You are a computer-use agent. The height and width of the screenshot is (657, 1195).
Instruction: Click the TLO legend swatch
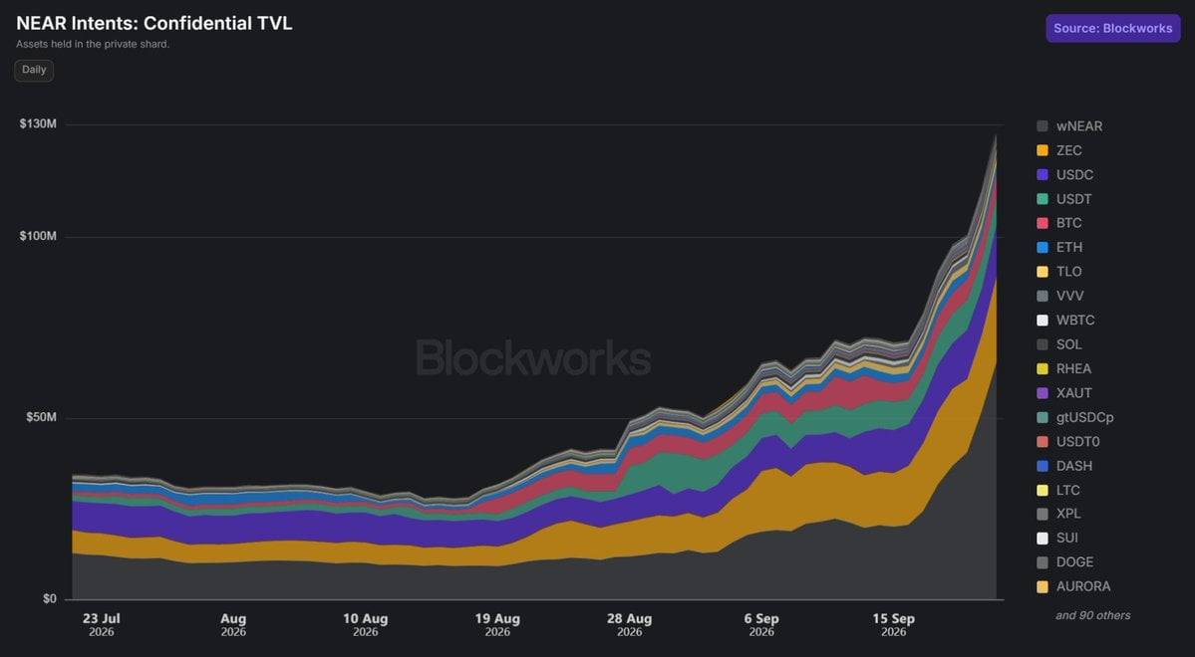point(1042,272)
